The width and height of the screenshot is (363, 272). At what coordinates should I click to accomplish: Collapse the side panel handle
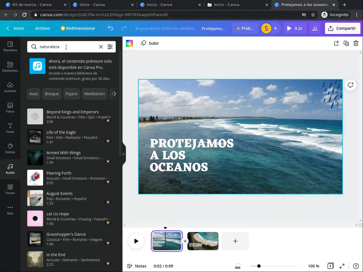click(x=124, y=154)
